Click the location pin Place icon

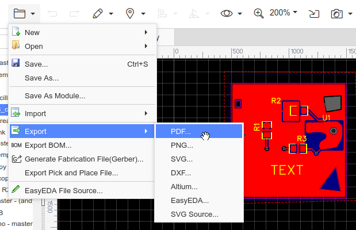(x=130, y=14)
